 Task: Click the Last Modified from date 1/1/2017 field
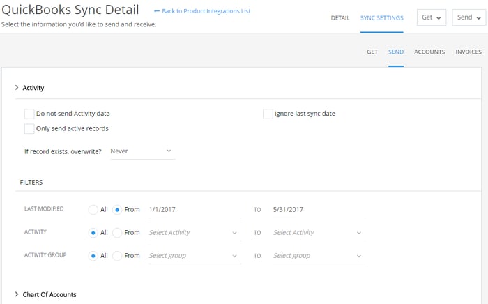click(195, 210)
